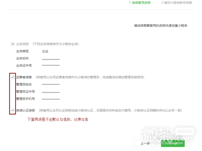Click the heading 请选择需要复用的资质快速创建小程序

161,26
